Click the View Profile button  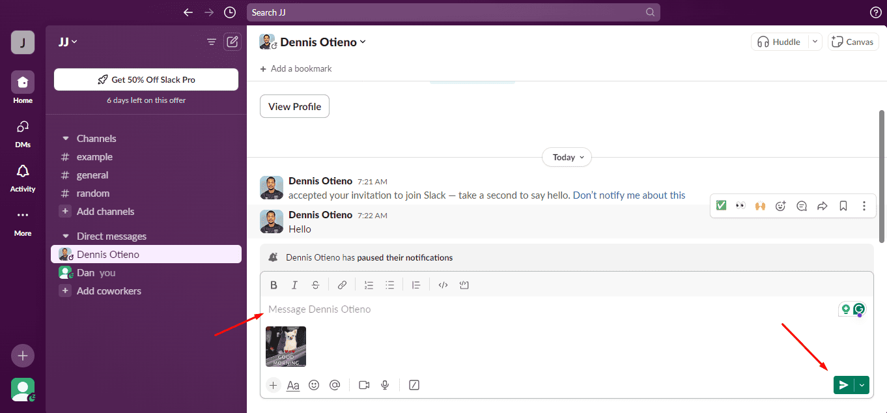click(x=294, y=106)
